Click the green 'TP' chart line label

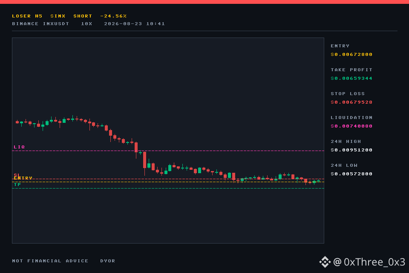coord(17,184)
